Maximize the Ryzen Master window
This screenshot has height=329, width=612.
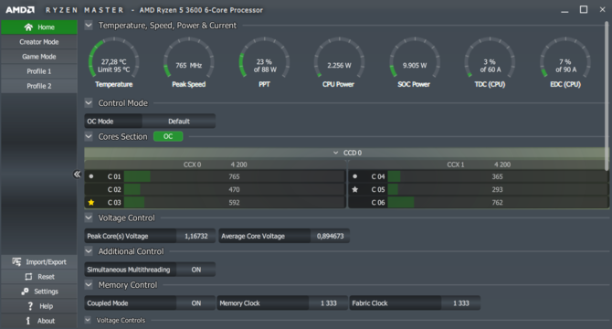584,10
